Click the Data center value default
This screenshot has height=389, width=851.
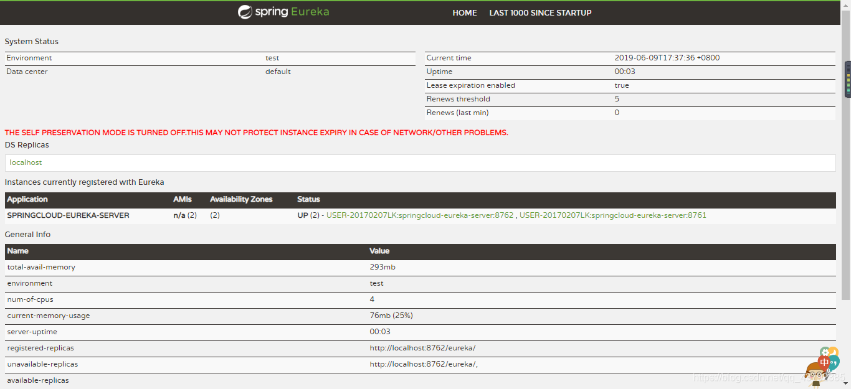(x=278, y=72)
